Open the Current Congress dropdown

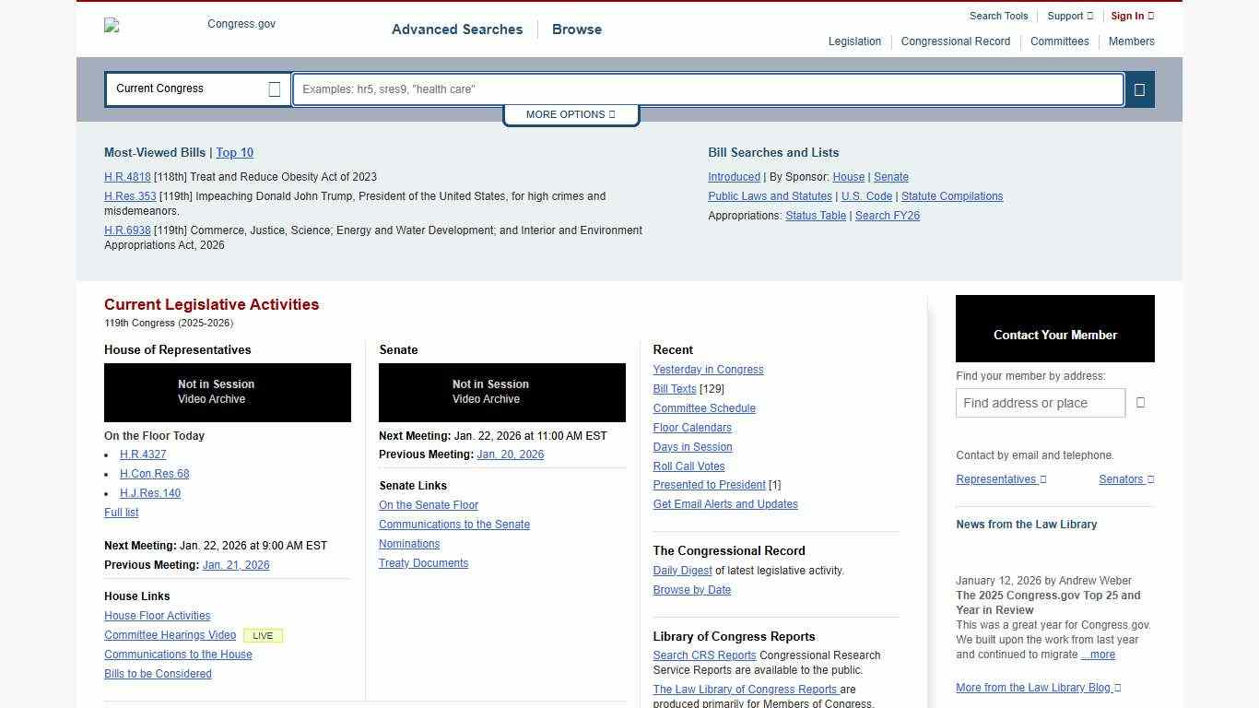click(x=197, y=89)
